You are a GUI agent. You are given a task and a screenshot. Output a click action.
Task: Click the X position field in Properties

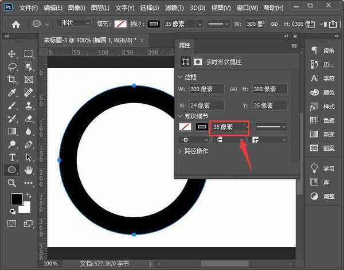pos(206,105)
